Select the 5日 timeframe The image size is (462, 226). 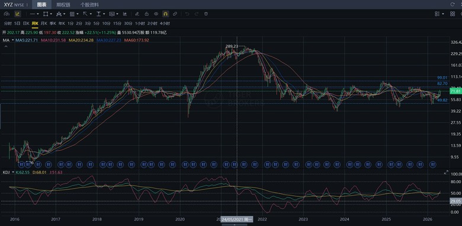(17, 23)
